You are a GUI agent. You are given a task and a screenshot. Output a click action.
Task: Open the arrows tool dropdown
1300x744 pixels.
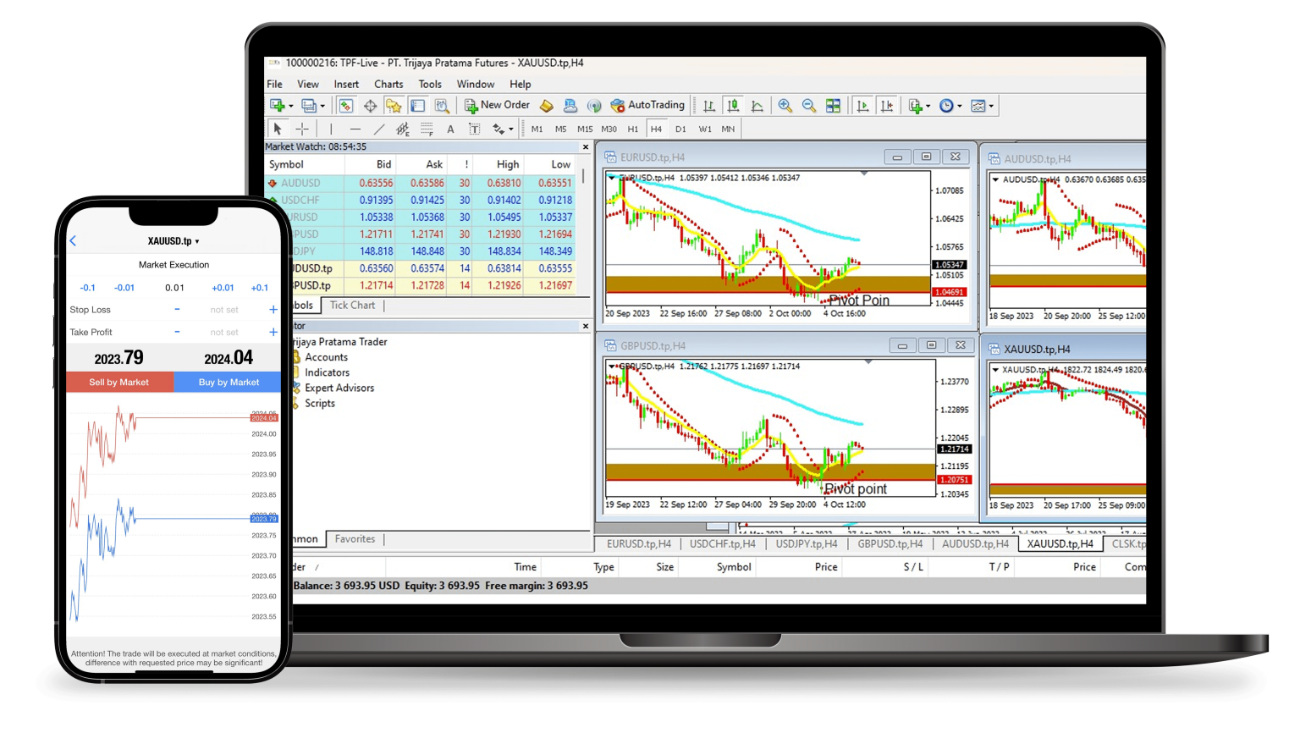pyautogui.click(x=511, y=129)
